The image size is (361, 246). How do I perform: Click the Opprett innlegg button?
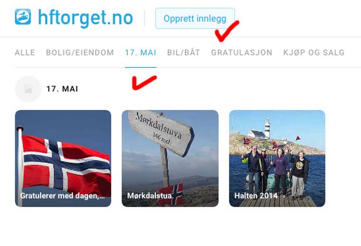pos(195,18)
